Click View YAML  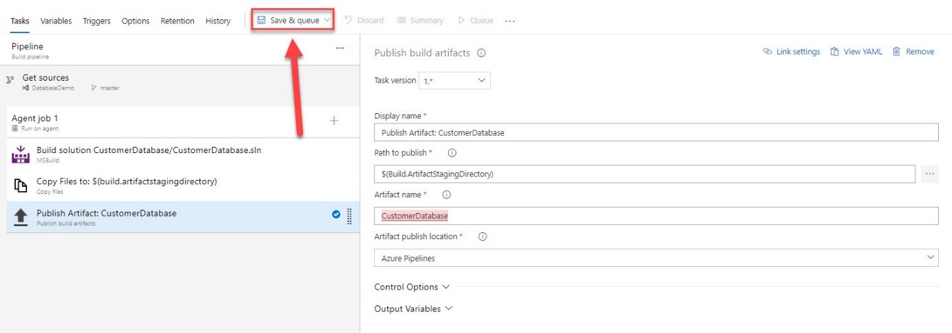[x=856, y=52]
